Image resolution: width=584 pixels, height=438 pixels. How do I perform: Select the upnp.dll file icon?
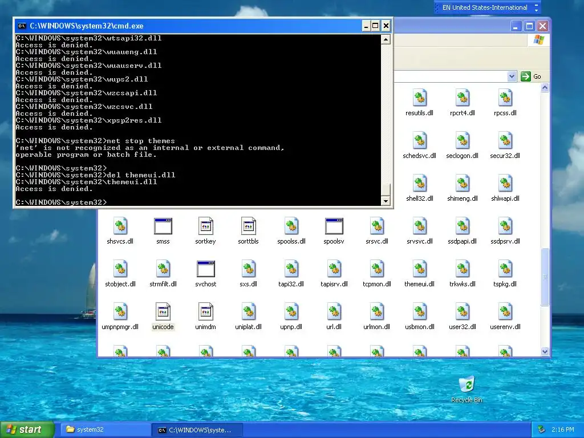tap(291, 312)
